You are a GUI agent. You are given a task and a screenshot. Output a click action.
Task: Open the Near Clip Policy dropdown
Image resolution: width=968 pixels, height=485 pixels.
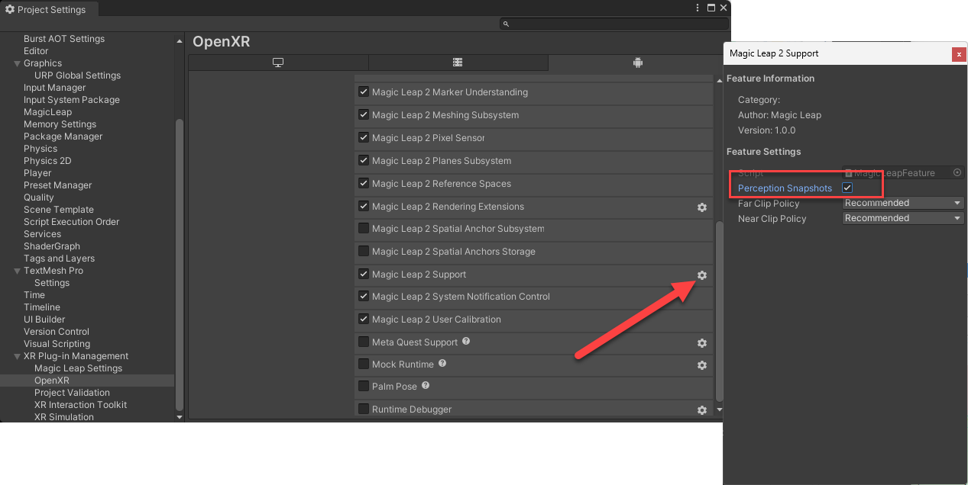click(903, 219)
